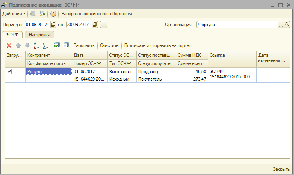This screenshot has height=175, width=294.
Task: Open the calendar for the period end date
Action: [x=95, y=25]
